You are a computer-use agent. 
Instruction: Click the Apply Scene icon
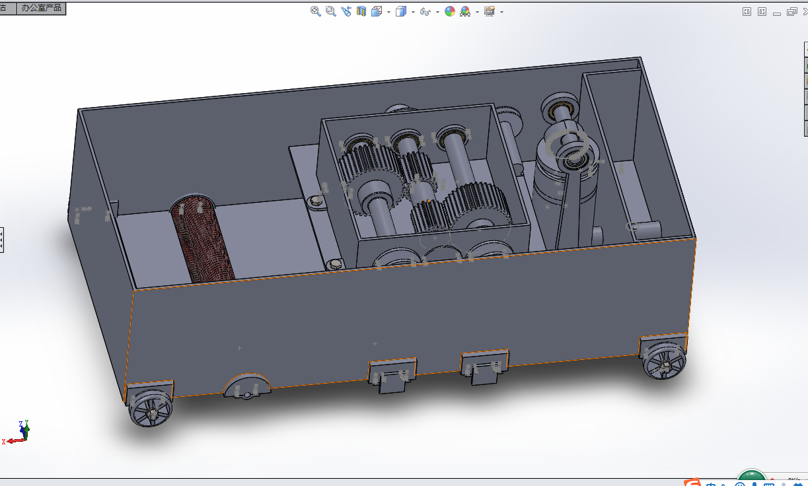point(465,11)
